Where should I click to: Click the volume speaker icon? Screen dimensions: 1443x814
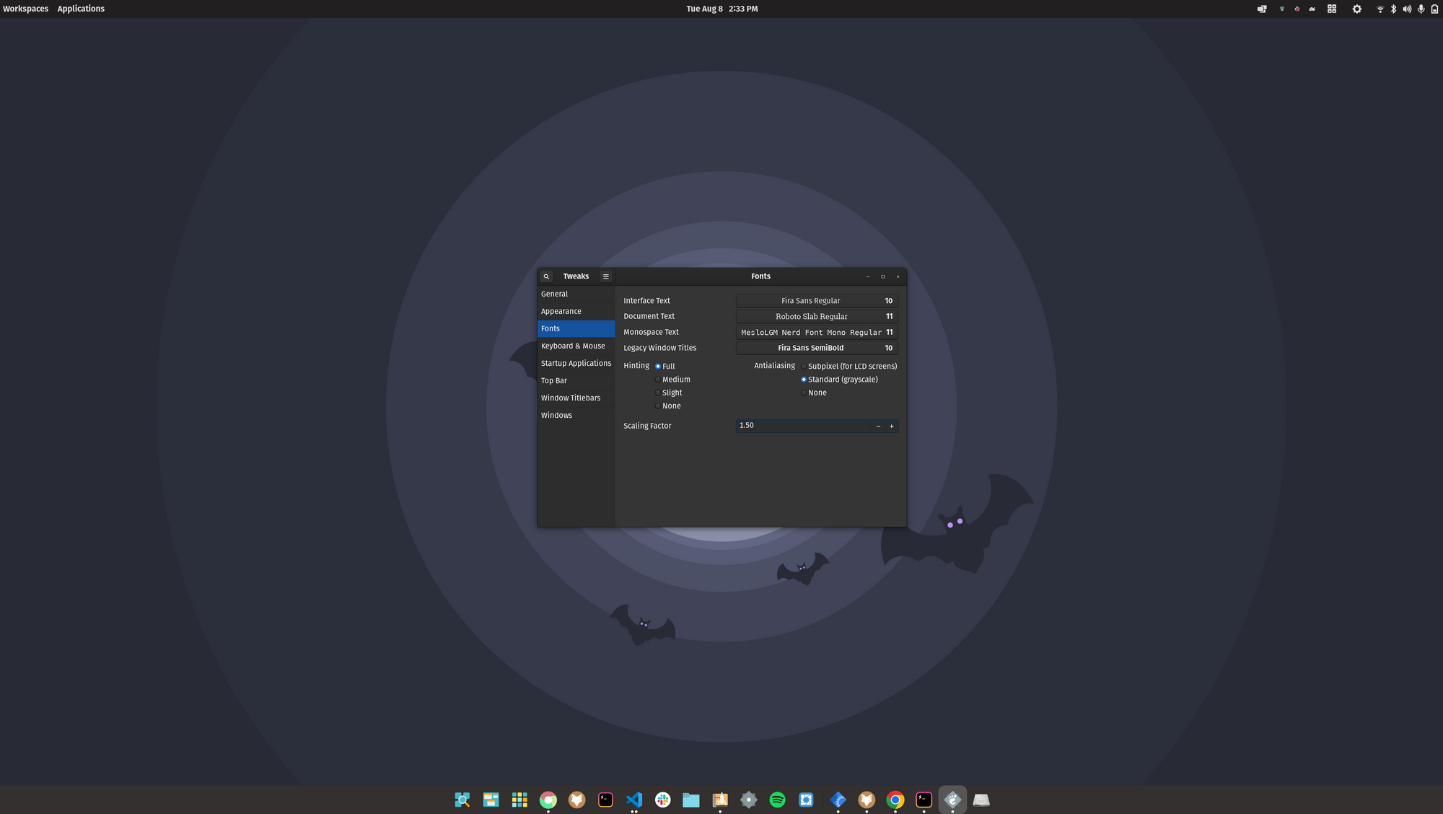pyautogui.click(x=1407, y=9)
